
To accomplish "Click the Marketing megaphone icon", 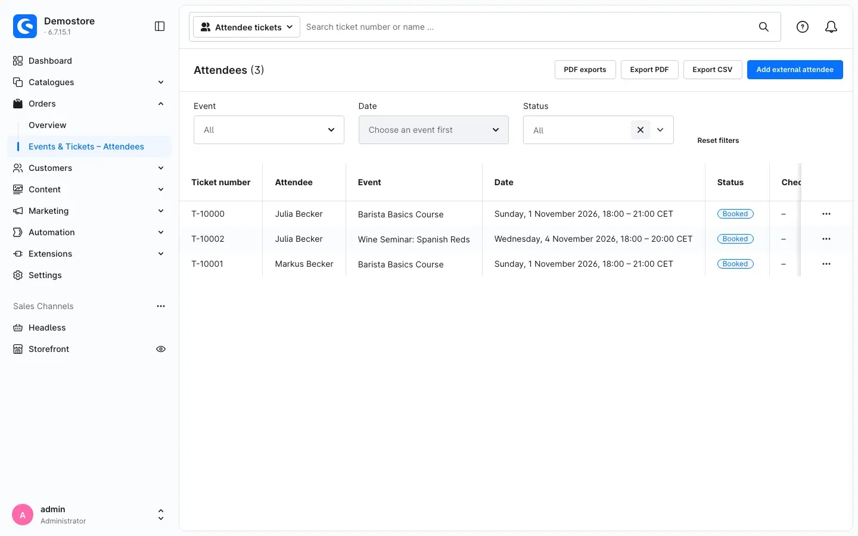I will [x=18, y=211].
